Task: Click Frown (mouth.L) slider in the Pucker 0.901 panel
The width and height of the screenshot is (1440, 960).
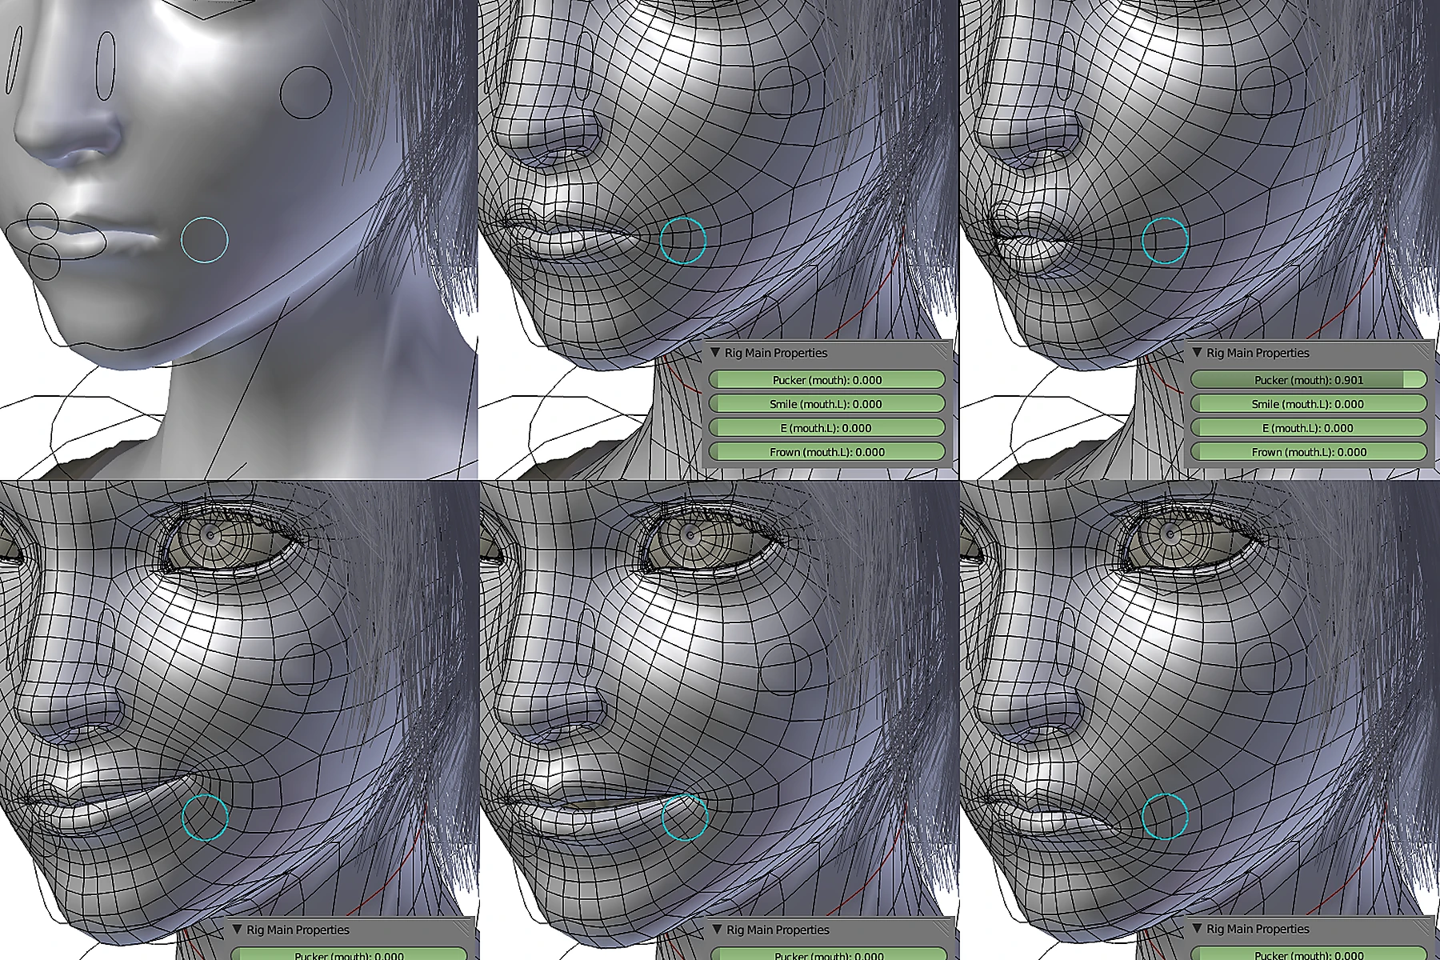Action: pyautogui.click(x=1309, y=452)
